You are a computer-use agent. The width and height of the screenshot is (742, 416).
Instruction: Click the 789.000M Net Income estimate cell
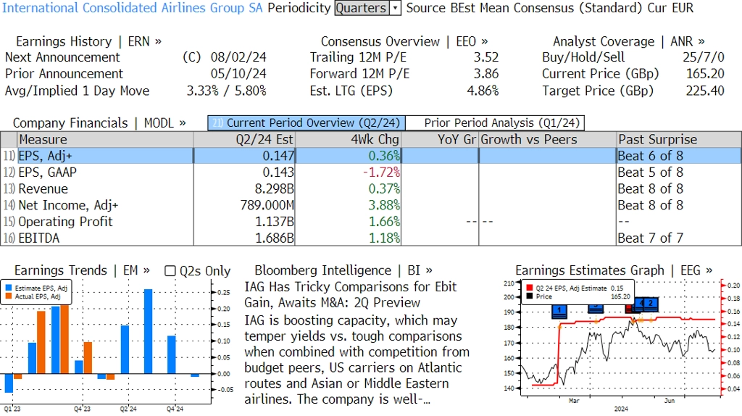[x=267, y=205]
